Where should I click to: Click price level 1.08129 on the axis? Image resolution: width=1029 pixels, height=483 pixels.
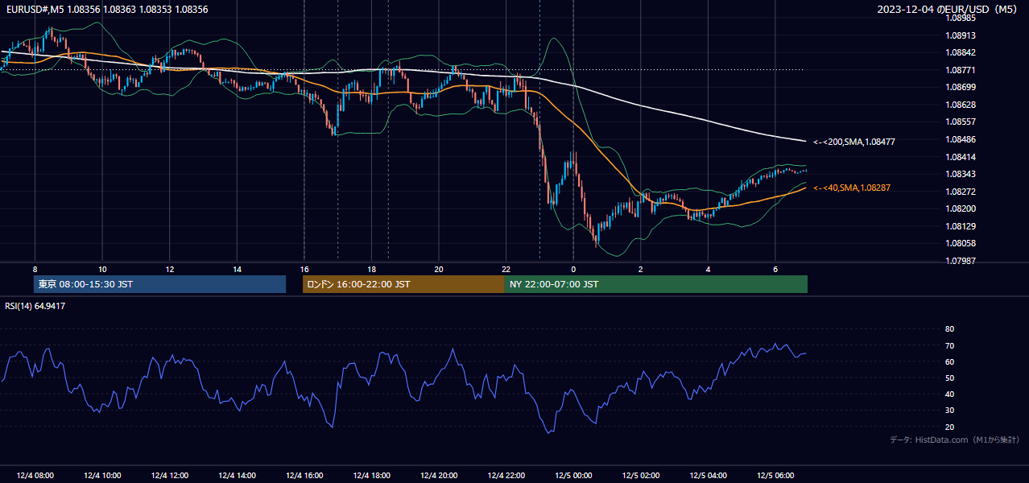(960, 226)
